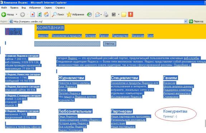206x133 pixels.
Task: Click the green Back arrow icon
Action: [4, 14]
